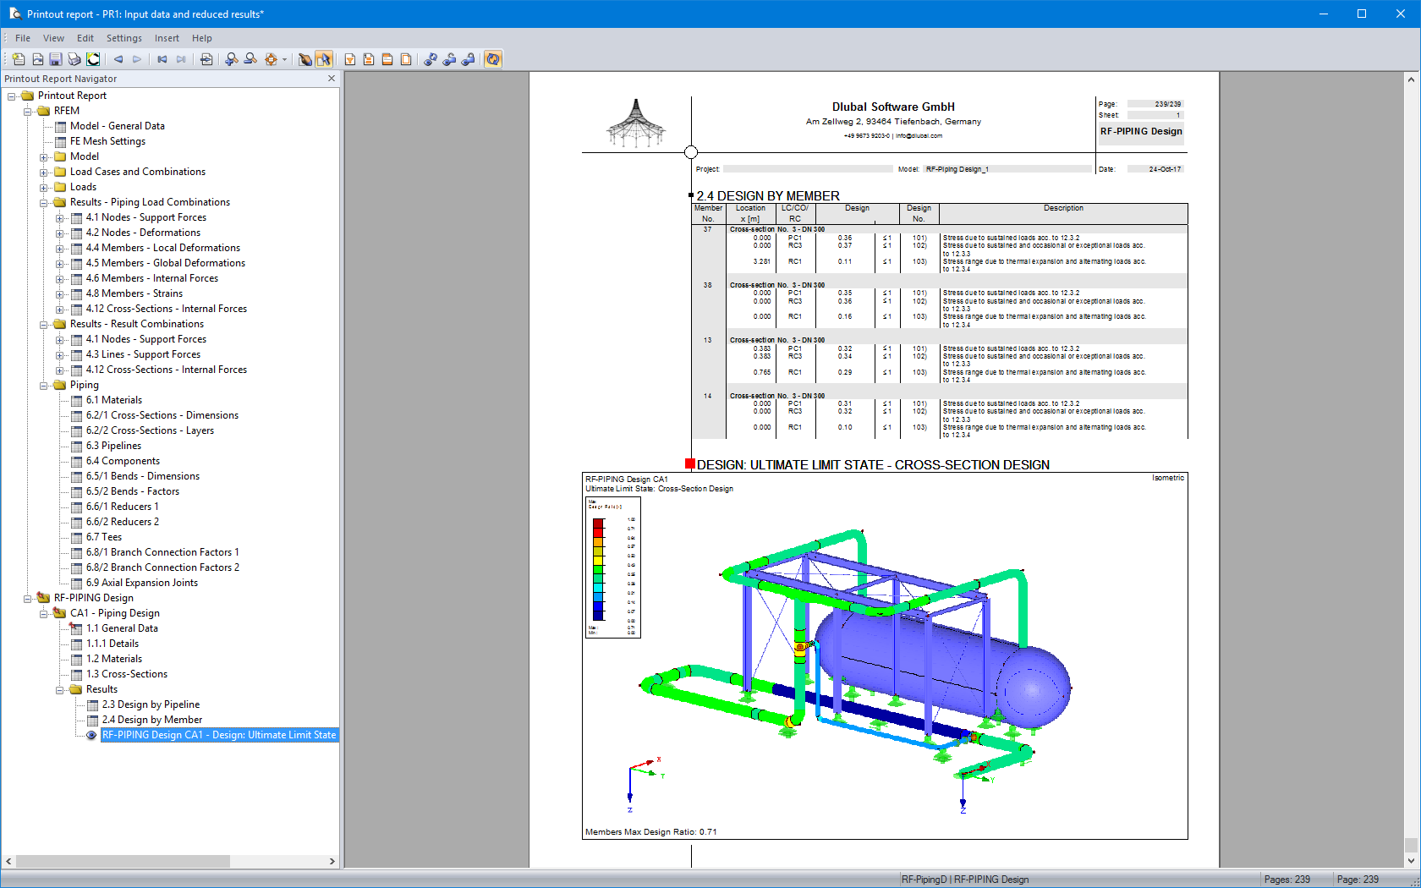Image resolution: width=1421 pixels, height=888 pixels.
Task: Collapse Results - Piping Load Combinations
Action: (44, 202)
